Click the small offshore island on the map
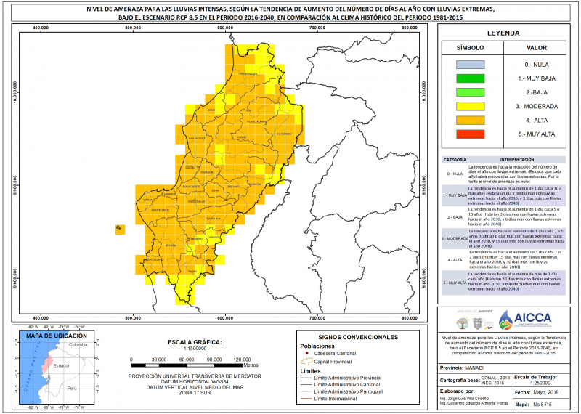 pyautogui.click(x=118, y=228)
